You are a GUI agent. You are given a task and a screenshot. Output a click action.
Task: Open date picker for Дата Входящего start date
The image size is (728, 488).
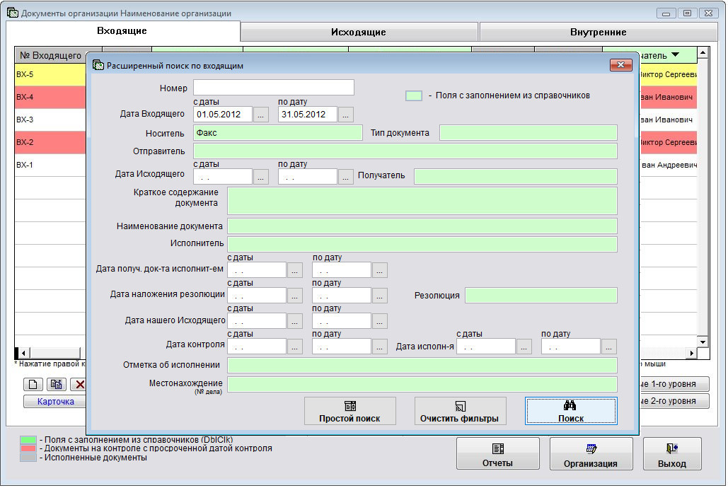[261, 115]
